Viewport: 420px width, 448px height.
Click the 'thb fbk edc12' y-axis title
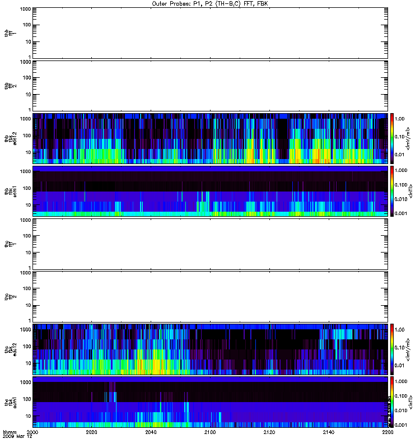[x=11, y=138]
